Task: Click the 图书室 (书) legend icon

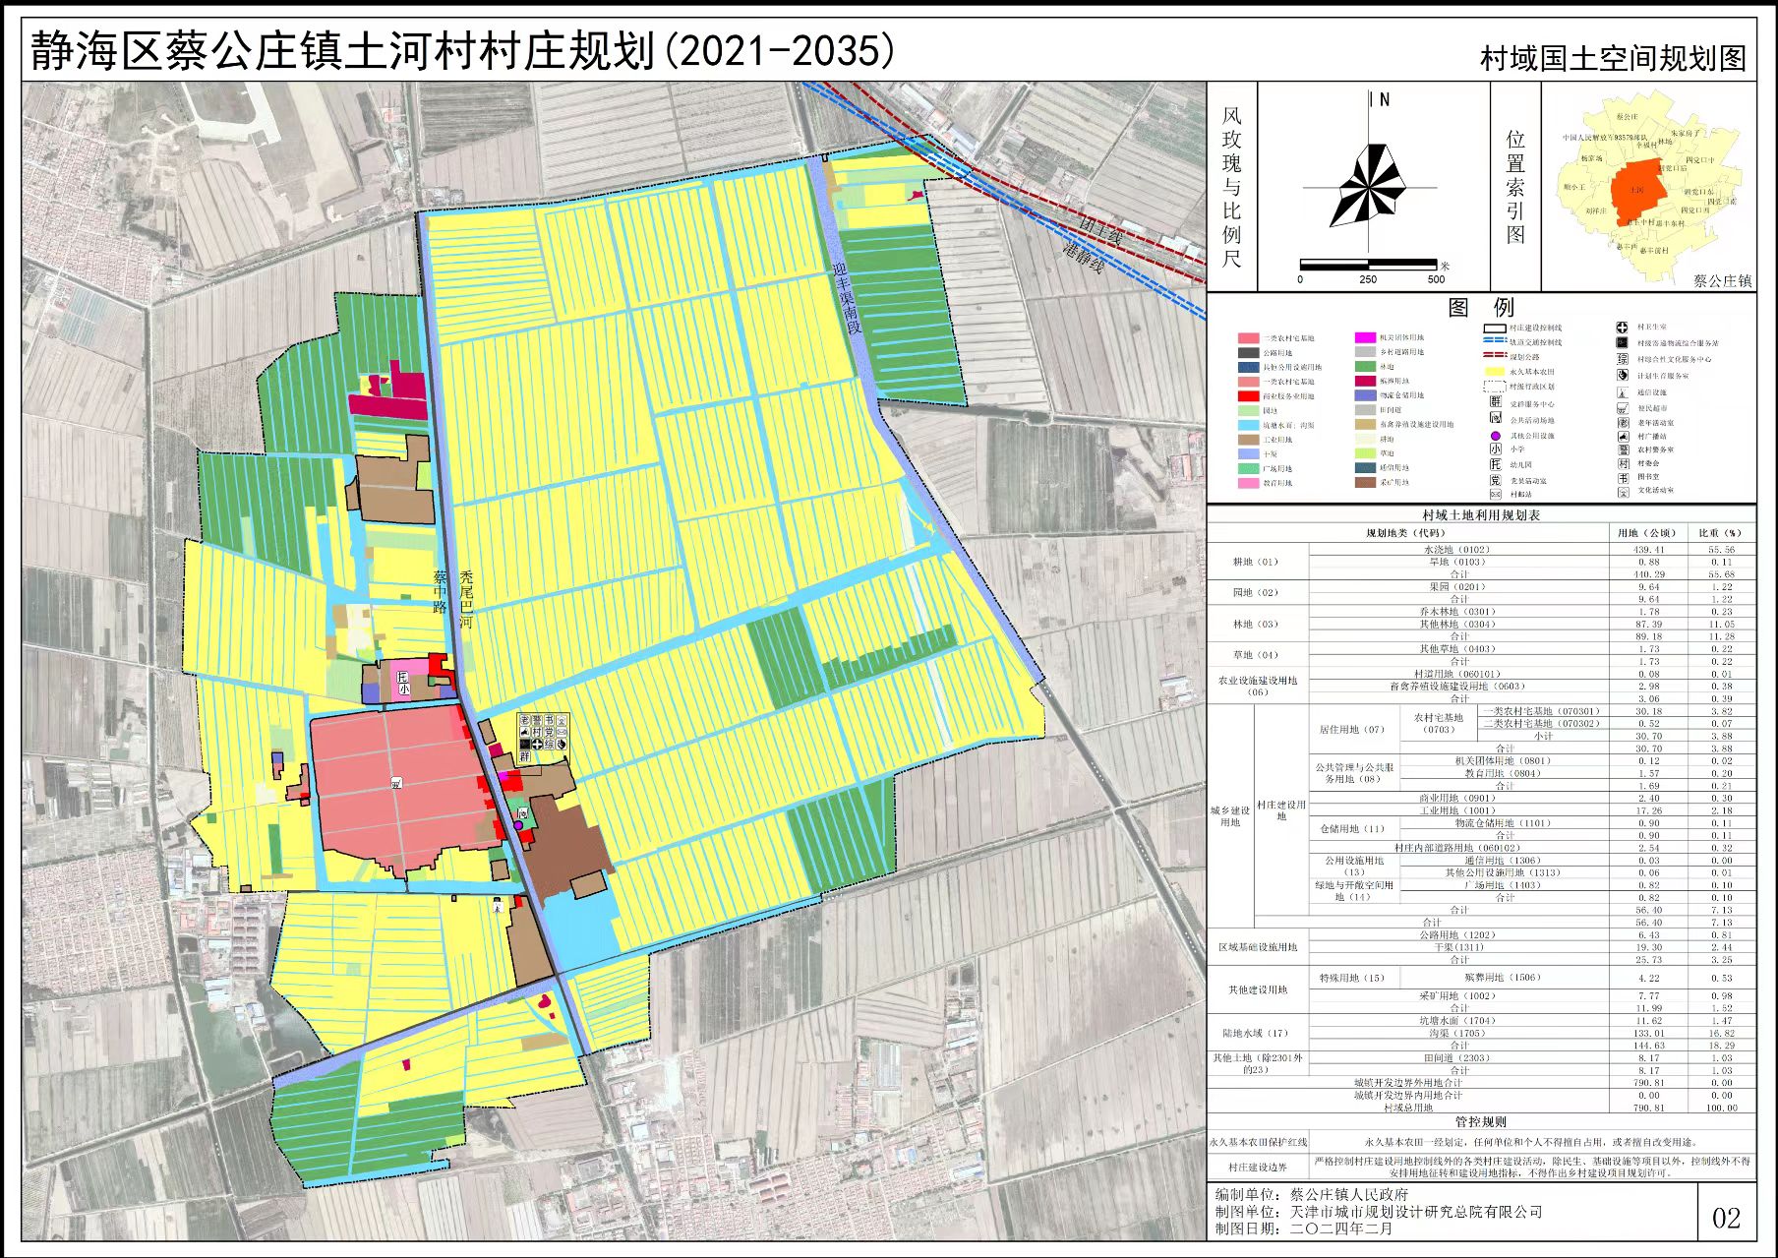Action: pyautogui.click(x=1622, y=477)
